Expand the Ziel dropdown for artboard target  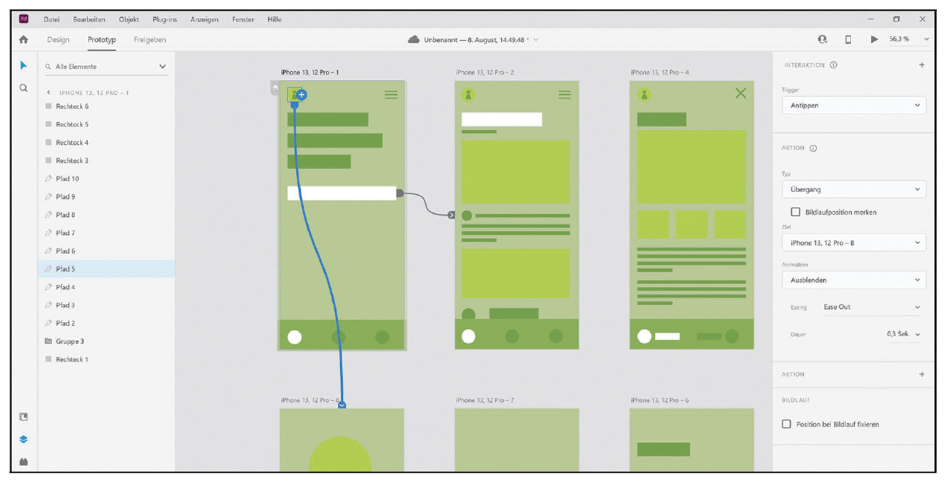[x=853, y=243]
